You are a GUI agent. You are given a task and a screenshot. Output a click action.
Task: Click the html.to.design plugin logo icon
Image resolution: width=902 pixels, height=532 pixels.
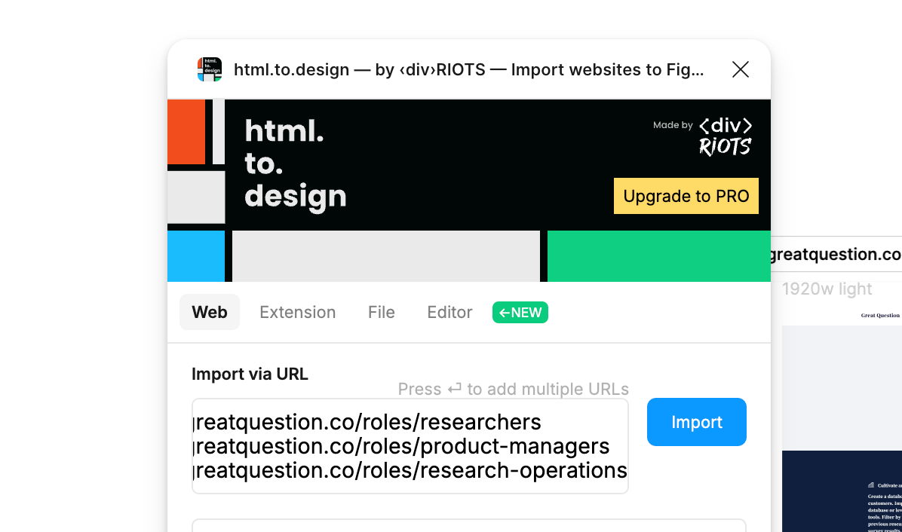pos(210,69)
